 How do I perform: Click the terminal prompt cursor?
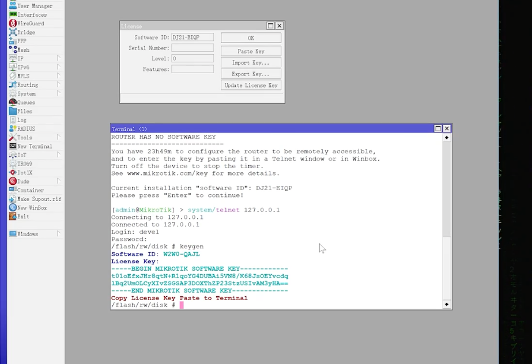(x=182, y=305)
